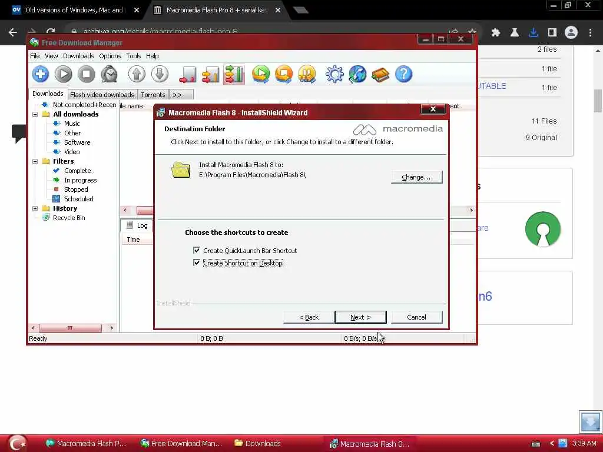
Task: Click the Chrome extensions puzzle icon
Action: point(496,33)
